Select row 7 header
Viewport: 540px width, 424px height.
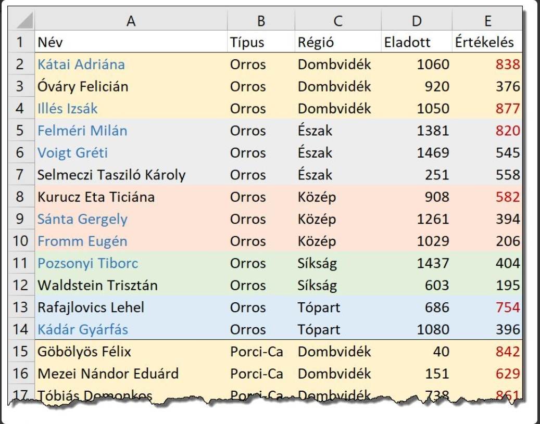[21, 175]
